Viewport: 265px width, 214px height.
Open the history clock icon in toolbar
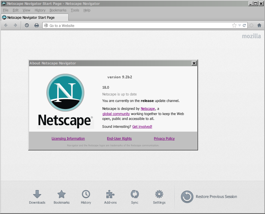[27, 25]
